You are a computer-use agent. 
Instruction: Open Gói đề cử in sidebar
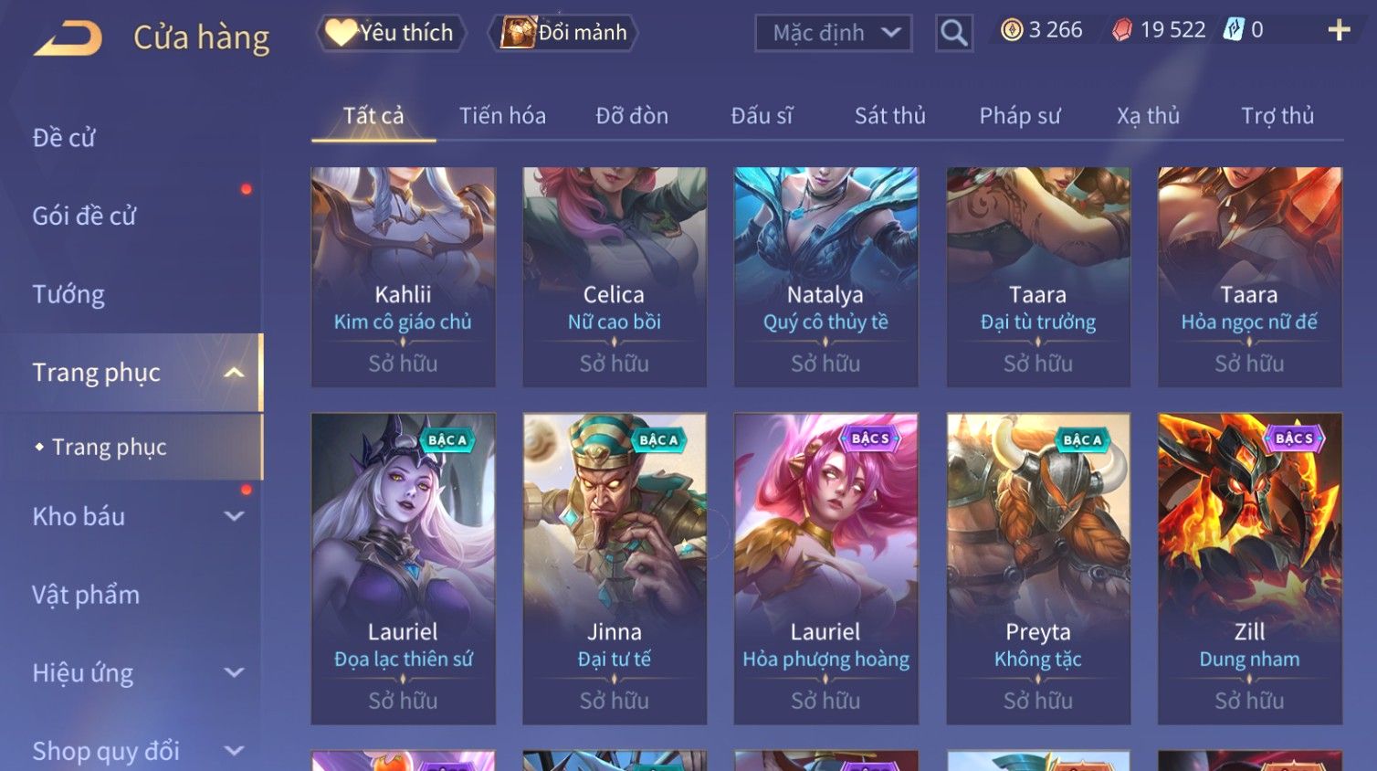tap(84, 217)
